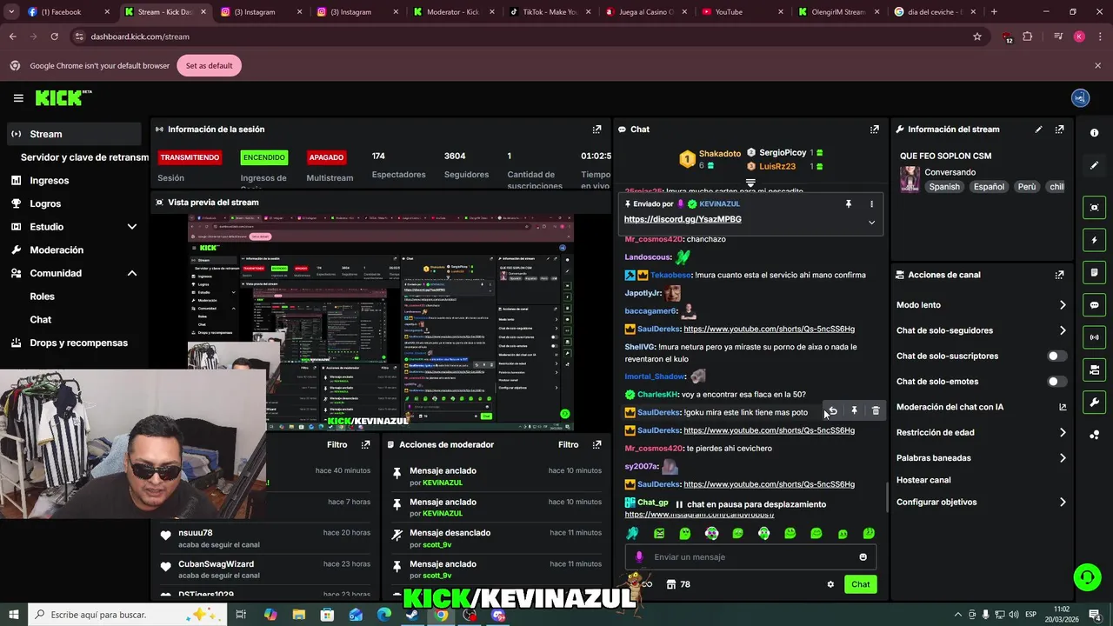Open the hamburger menu beside KICK logo

tap(18, 98)
